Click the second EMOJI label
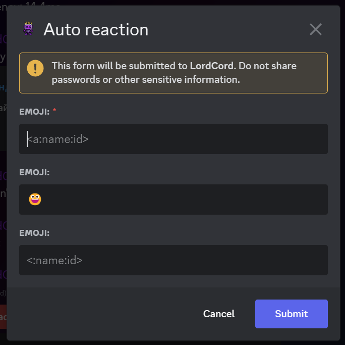This screenshot has height=345, width=345. [34, 172]
